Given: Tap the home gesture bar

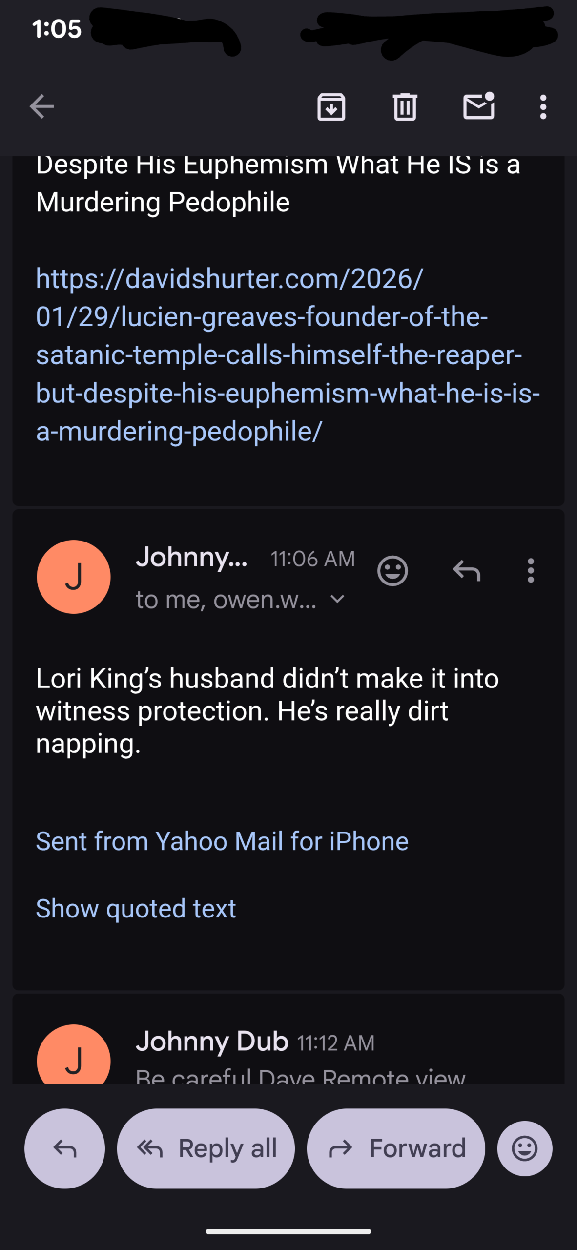Looking at the screenshot, I should click(x=288, y=1231).
